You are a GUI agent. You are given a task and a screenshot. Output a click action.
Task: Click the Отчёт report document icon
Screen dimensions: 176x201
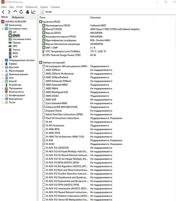(42, 12)
